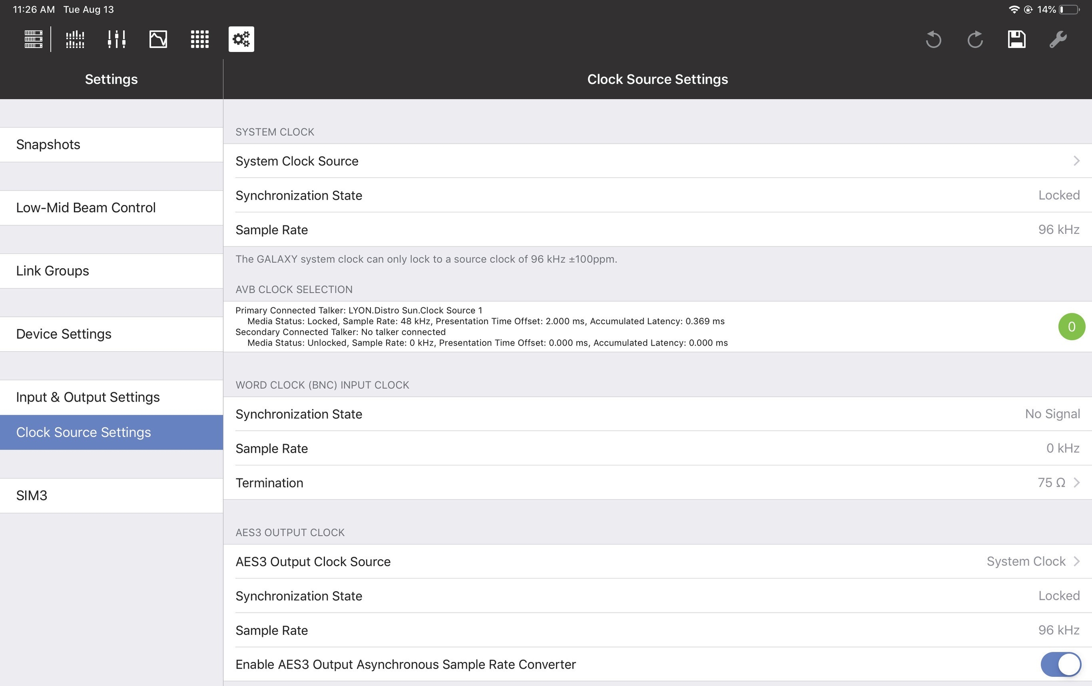Open the grid matrix view icon
Screen dimensions: 1092x686
pyautogui.click(x=200, y=39)
